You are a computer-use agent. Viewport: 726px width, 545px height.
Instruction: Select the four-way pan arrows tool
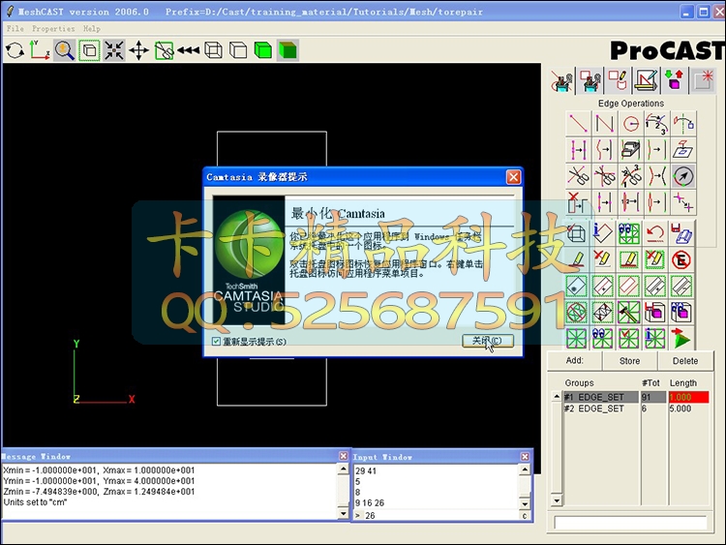click(138, 50)
